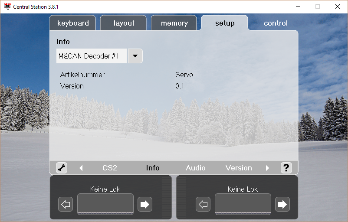Minimize the Central Station window
Viewport: 348px width, 222px height.
coord(298,7)
